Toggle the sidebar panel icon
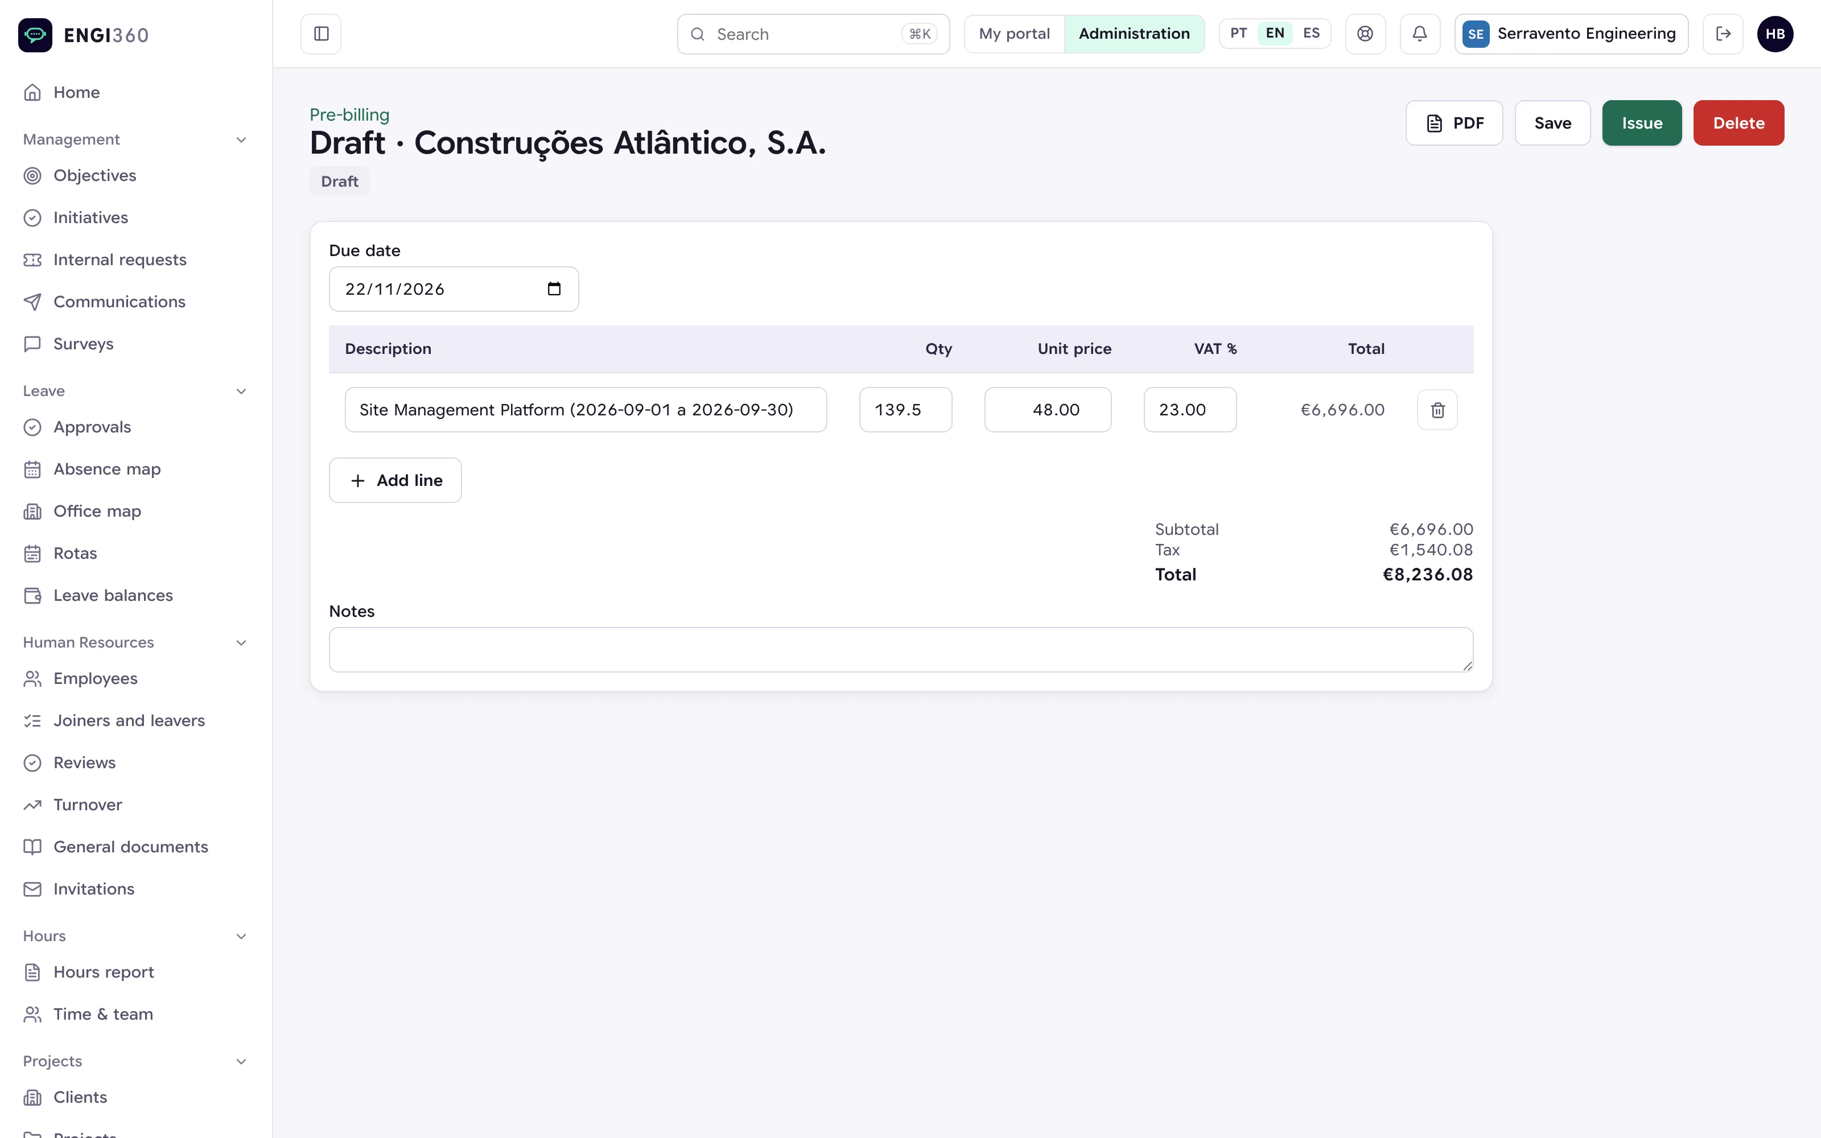Screen dimensions: 1821x1138 [x=320, y=34]
